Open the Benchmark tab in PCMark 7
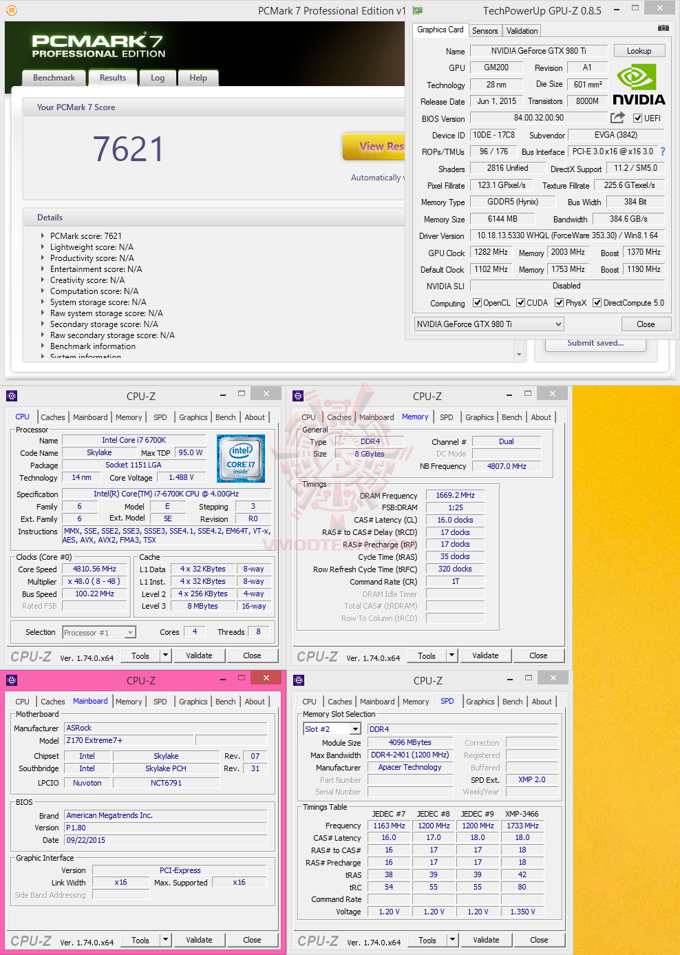 pyautogui.click(x=54, y=78)
